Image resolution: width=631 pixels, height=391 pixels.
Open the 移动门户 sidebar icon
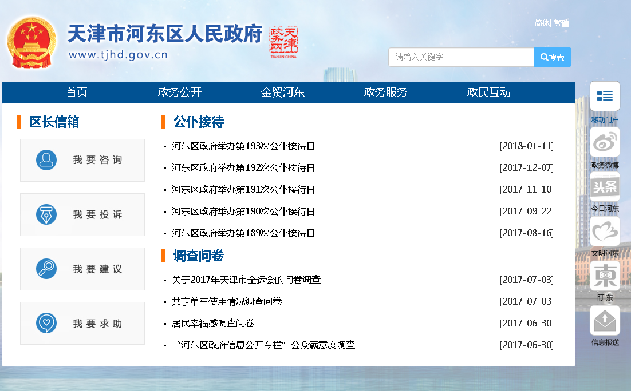[605, 96]
